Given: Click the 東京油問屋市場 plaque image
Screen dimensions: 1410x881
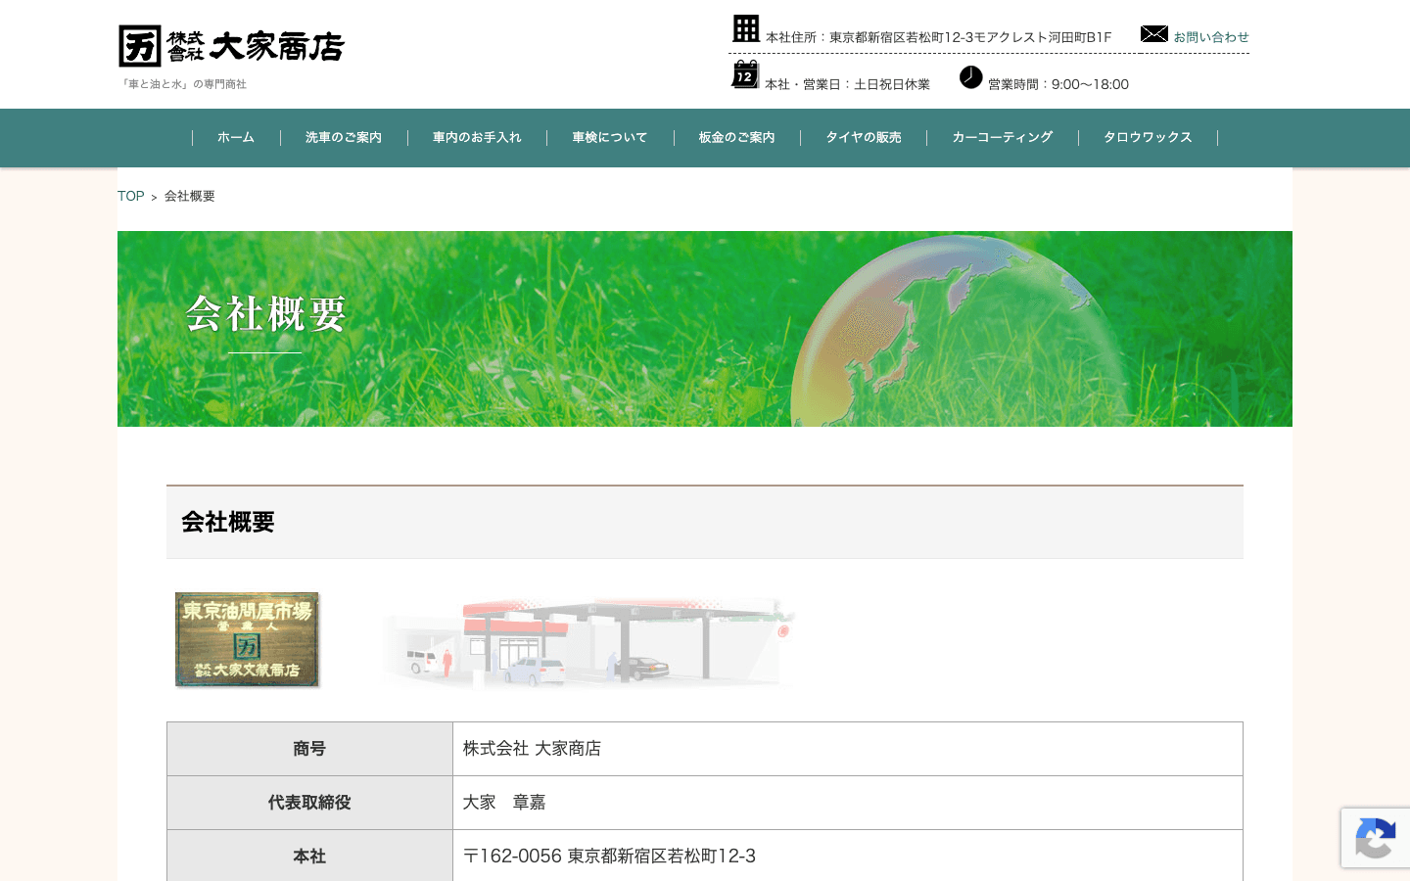Looking at the screenshot, I should click(248, 639).
